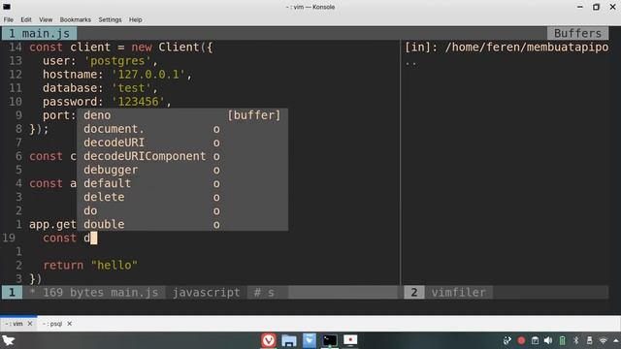This screenshot has width=621, height=349.
Task: Choose 'debugger' completion suggestion
Action: (182, 170)
